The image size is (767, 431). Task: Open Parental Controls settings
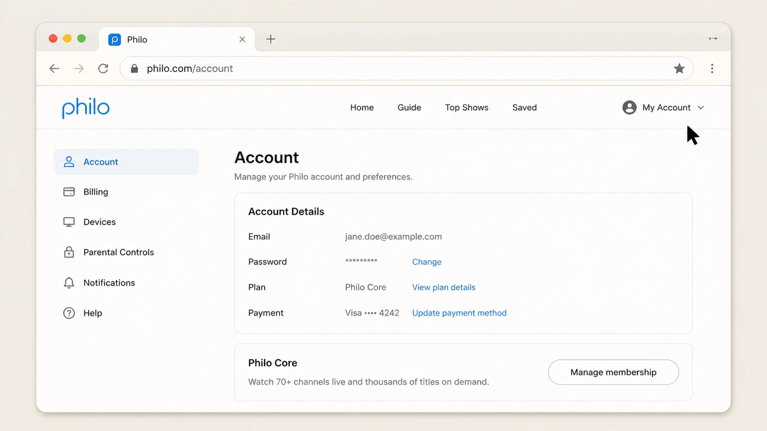click(126, 252)
